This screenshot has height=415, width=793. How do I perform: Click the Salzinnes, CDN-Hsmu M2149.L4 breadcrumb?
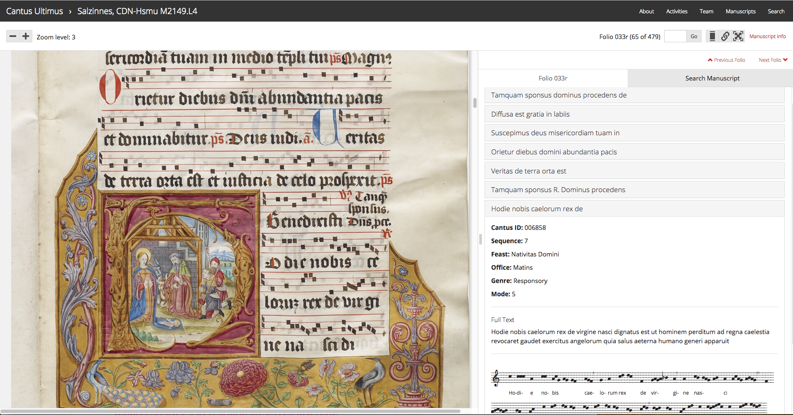coord(137,11)
